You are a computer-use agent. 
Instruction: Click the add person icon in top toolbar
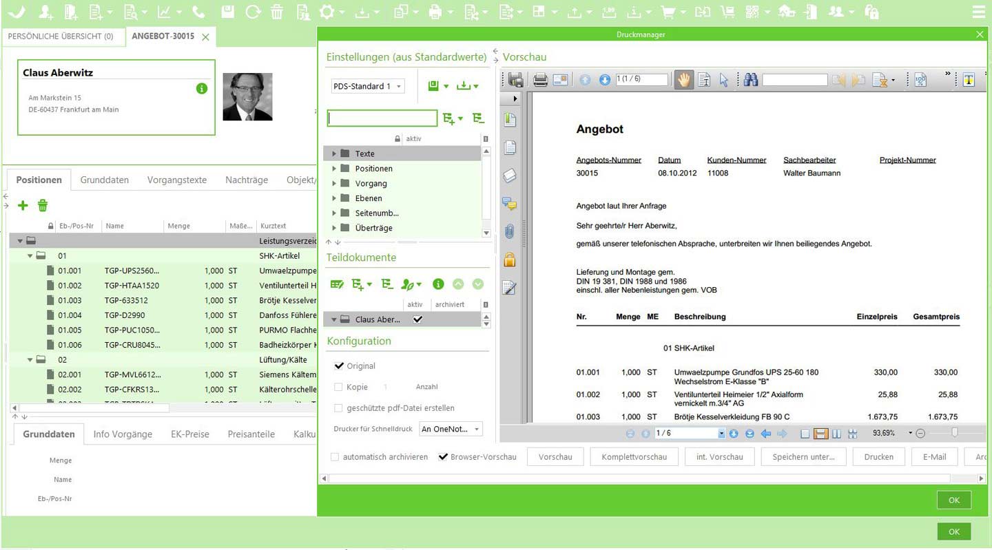tap(45, 12)
